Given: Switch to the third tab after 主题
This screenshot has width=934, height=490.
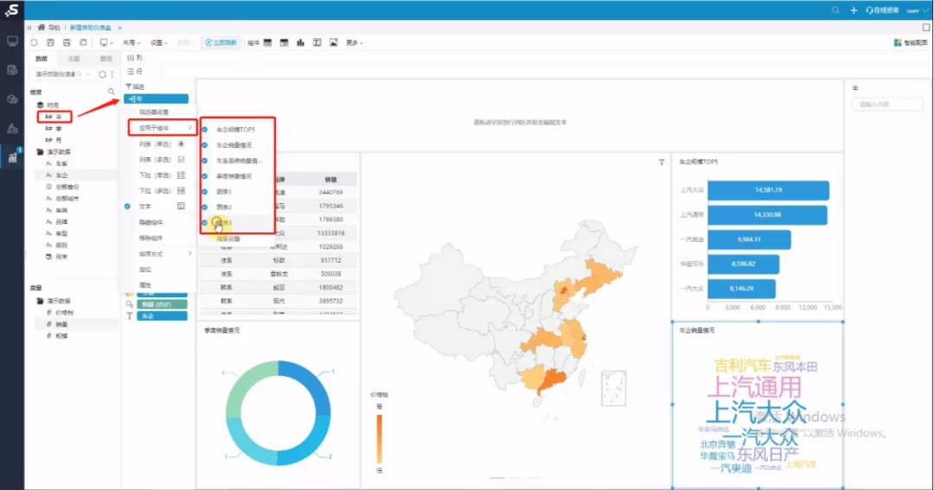Looking at the screenshot, I should point(106,59).
